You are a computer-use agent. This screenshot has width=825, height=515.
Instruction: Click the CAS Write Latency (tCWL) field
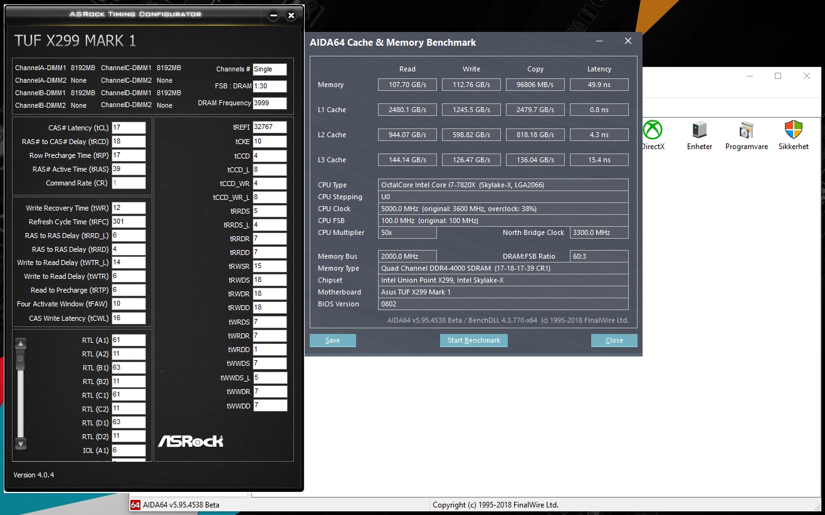tap(129, 318)
